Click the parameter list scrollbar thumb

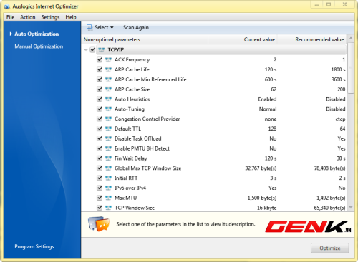[x=351, y=68]
